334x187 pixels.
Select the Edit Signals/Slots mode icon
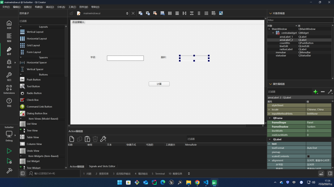point(148,13)
